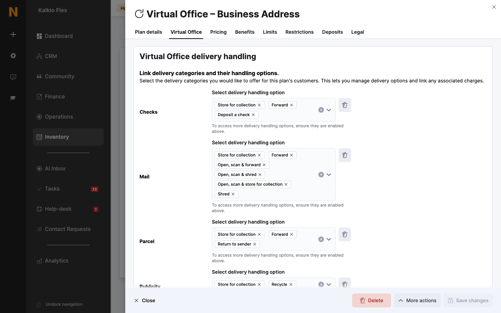
Task: Clear all Parcel handling options
Action: click(x=321, y=239)
